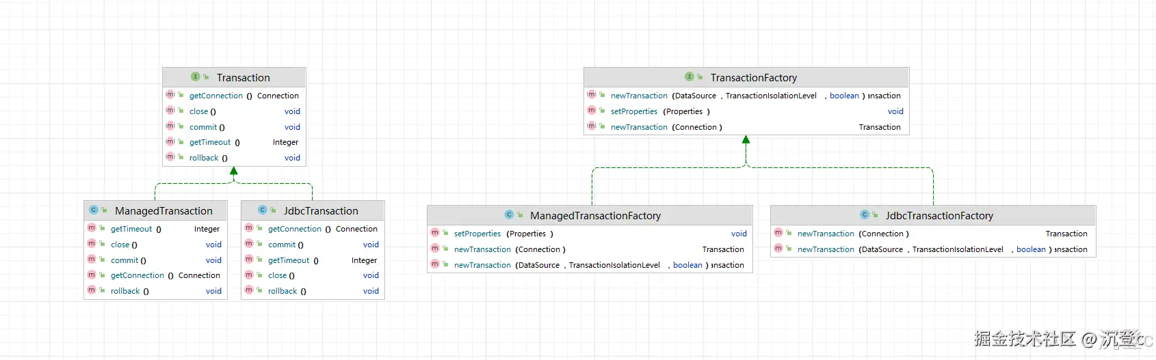Screen dimensions: 1156x360
Task: Click Integer return type in Transaction box
Action: pos(285,142)
